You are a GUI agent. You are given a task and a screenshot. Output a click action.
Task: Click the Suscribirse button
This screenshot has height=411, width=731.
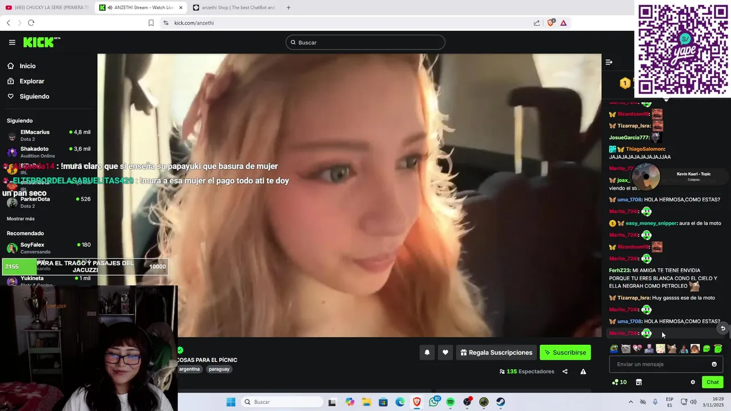click(x=565, y=353)
